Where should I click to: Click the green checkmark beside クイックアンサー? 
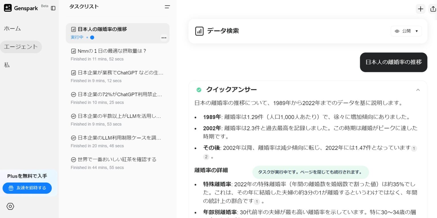coord(199,90)
